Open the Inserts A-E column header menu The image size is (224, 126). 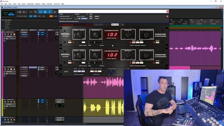24,30
